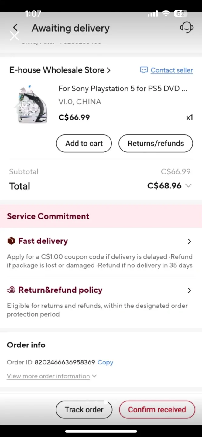Open Return&refund policy details chevron
202x437 pixels.
pos(189,290)
